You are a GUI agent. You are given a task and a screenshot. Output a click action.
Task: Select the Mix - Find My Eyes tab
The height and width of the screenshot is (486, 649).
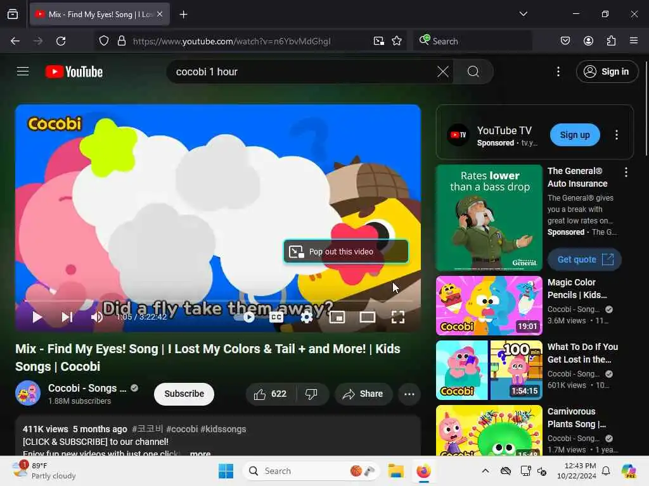[x=100, y=15]
